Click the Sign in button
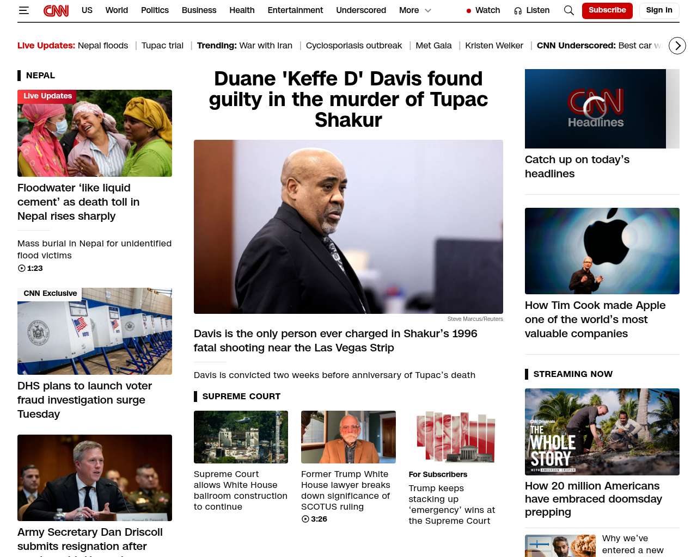Image resolution: width=697 pixels, height=557 pixels. pos(659,10)
